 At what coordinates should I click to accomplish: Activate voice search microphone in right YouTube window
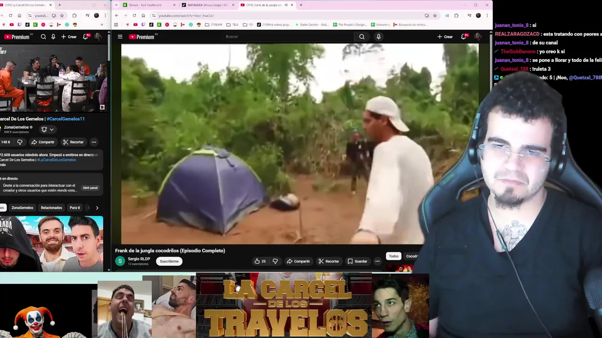pyautogui.click(x=379, y=37)
